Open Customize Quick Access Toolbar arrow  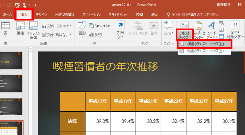(35, 5)
